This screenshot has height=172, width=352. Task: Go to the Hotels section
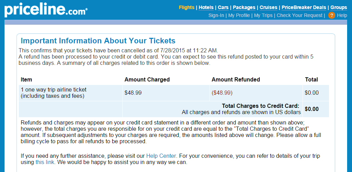(206, 7)
